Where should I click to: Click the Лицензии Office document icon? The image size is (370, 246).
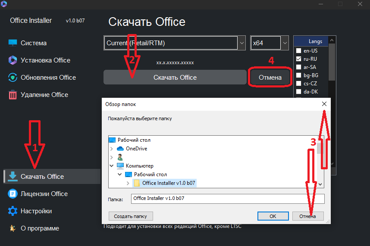pos(13,194)
